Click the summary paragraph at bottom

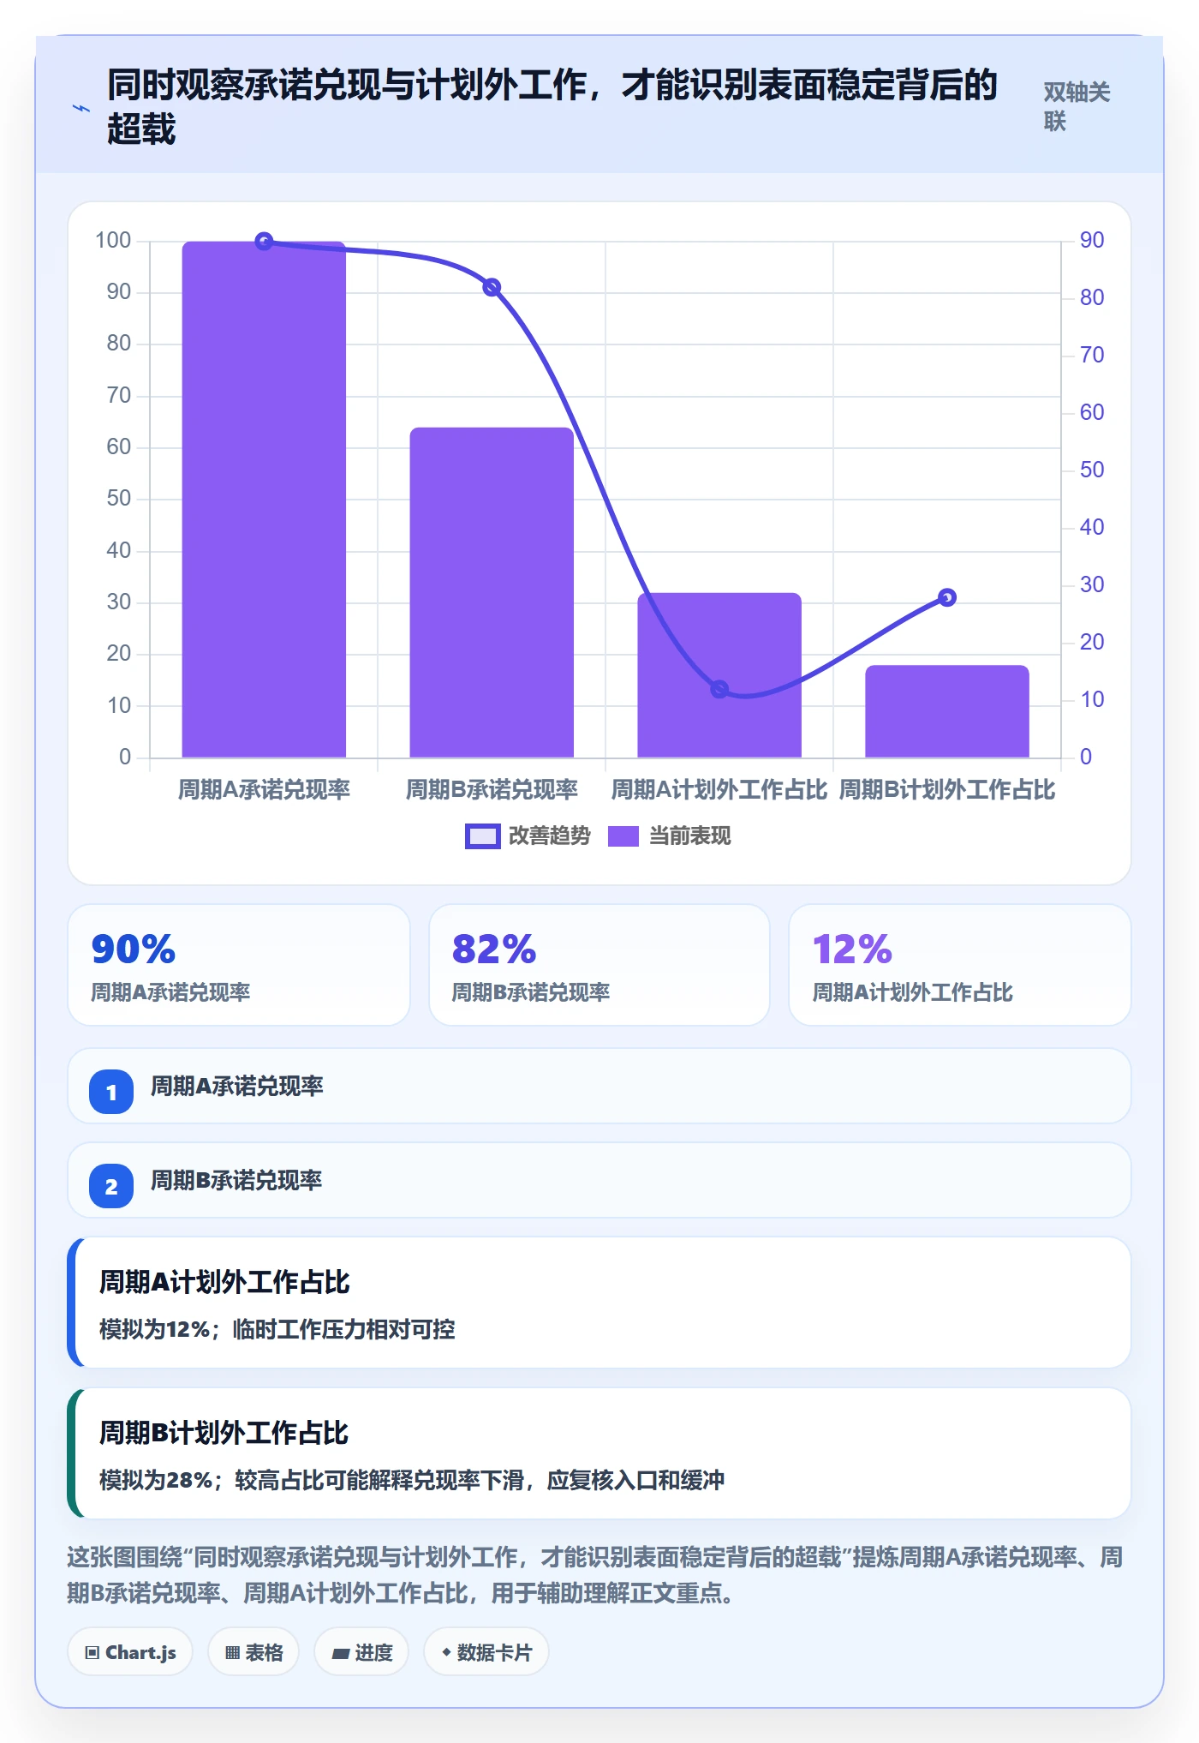pyautogui.click(x=595, y=1575)
